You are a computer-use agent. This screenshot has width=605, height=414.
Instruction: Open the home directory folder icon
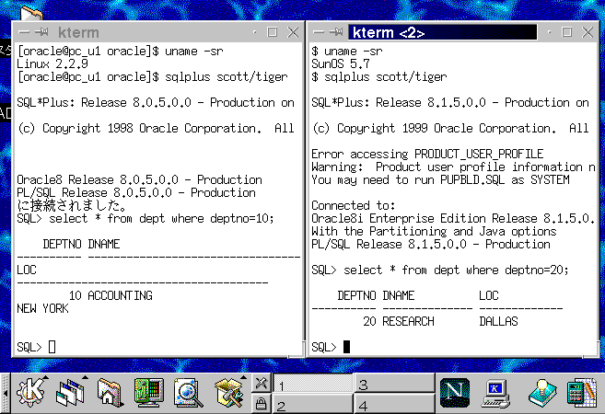click(x=110, y=393)
